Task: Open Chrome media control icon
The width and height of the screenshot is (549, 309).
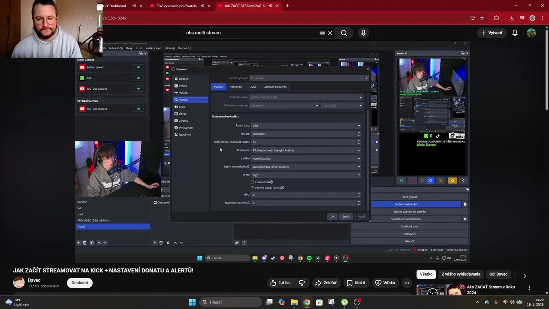Action: click(522, 18)
